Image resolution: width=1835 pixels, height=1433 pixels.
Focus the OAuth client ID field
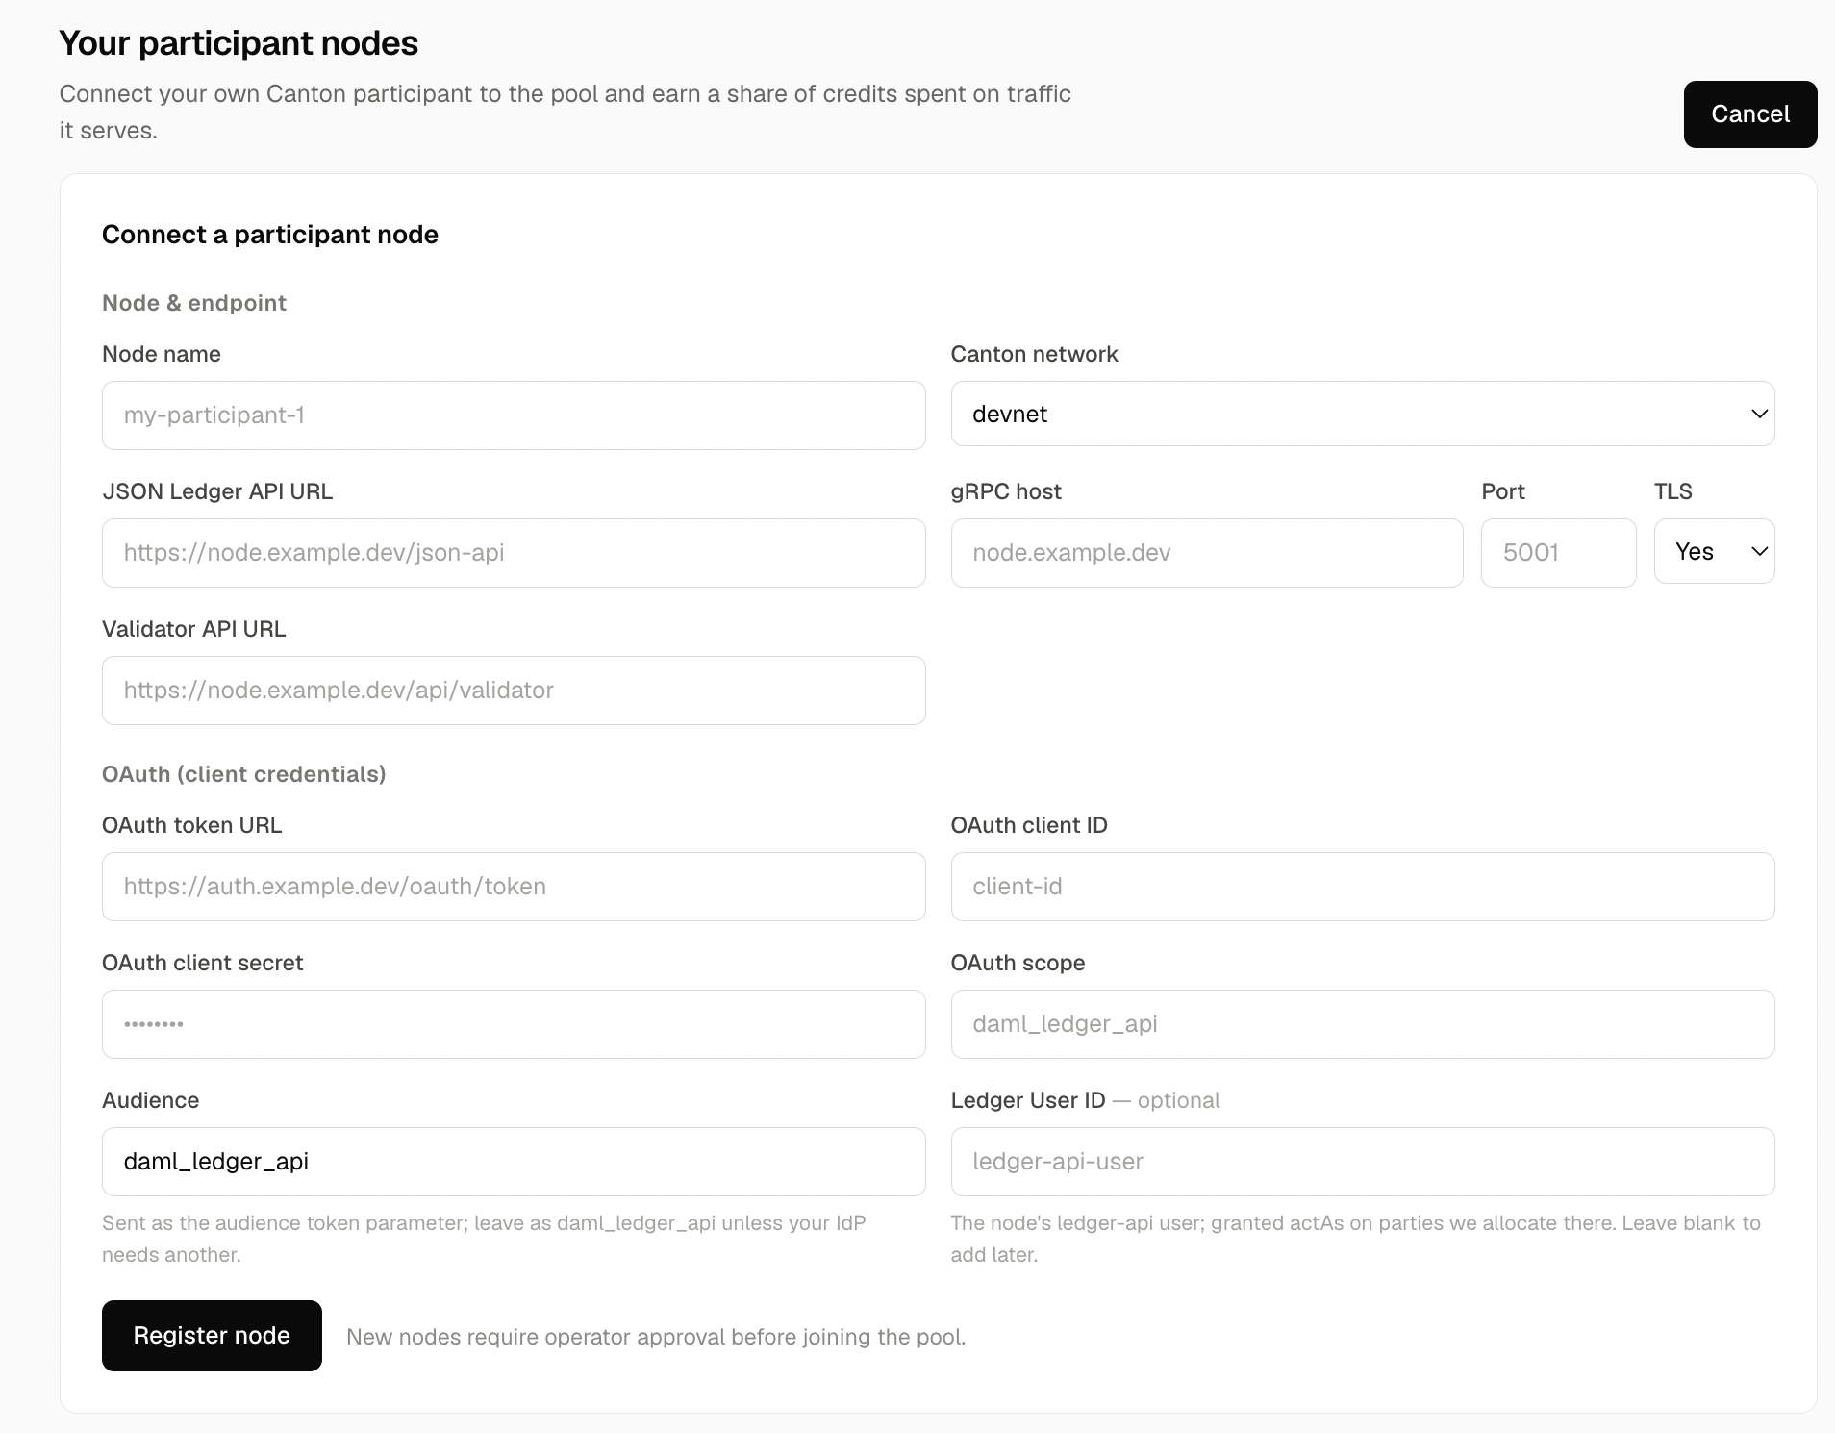pyautogui.click(x=1363, y=887)
